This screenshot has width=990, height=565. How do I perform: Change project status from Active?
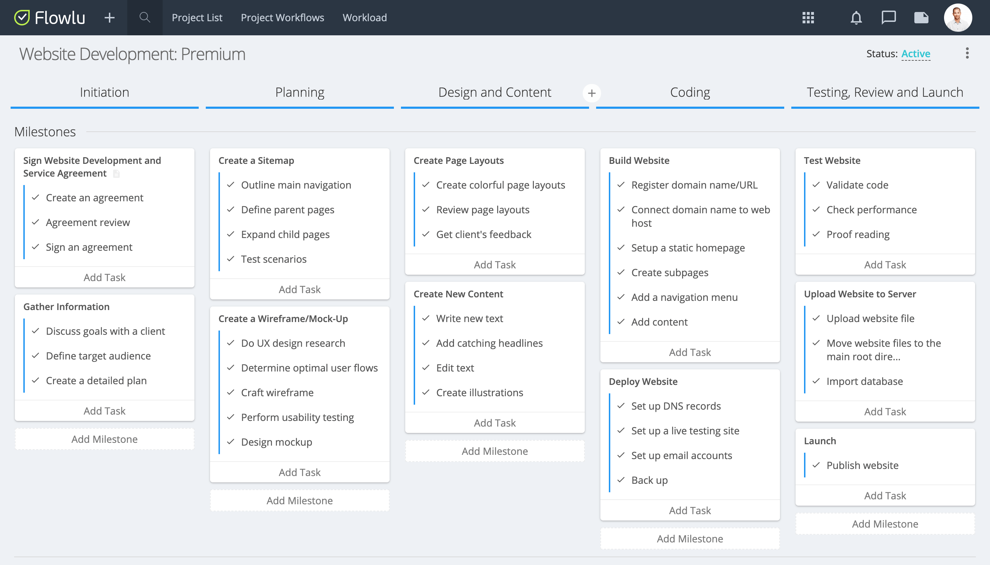[x=916, y=54]
